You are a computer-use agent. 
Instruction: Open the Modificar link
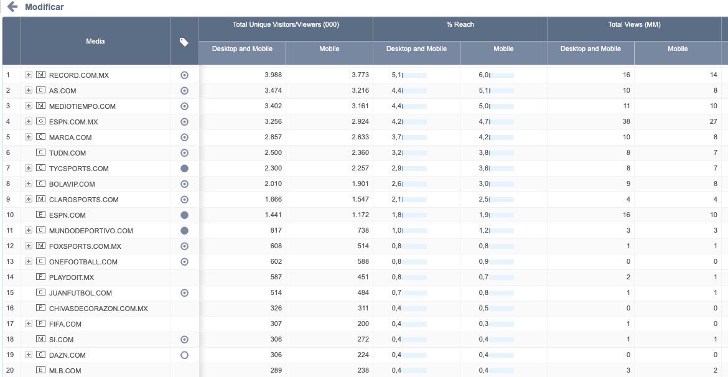(45, 7)
